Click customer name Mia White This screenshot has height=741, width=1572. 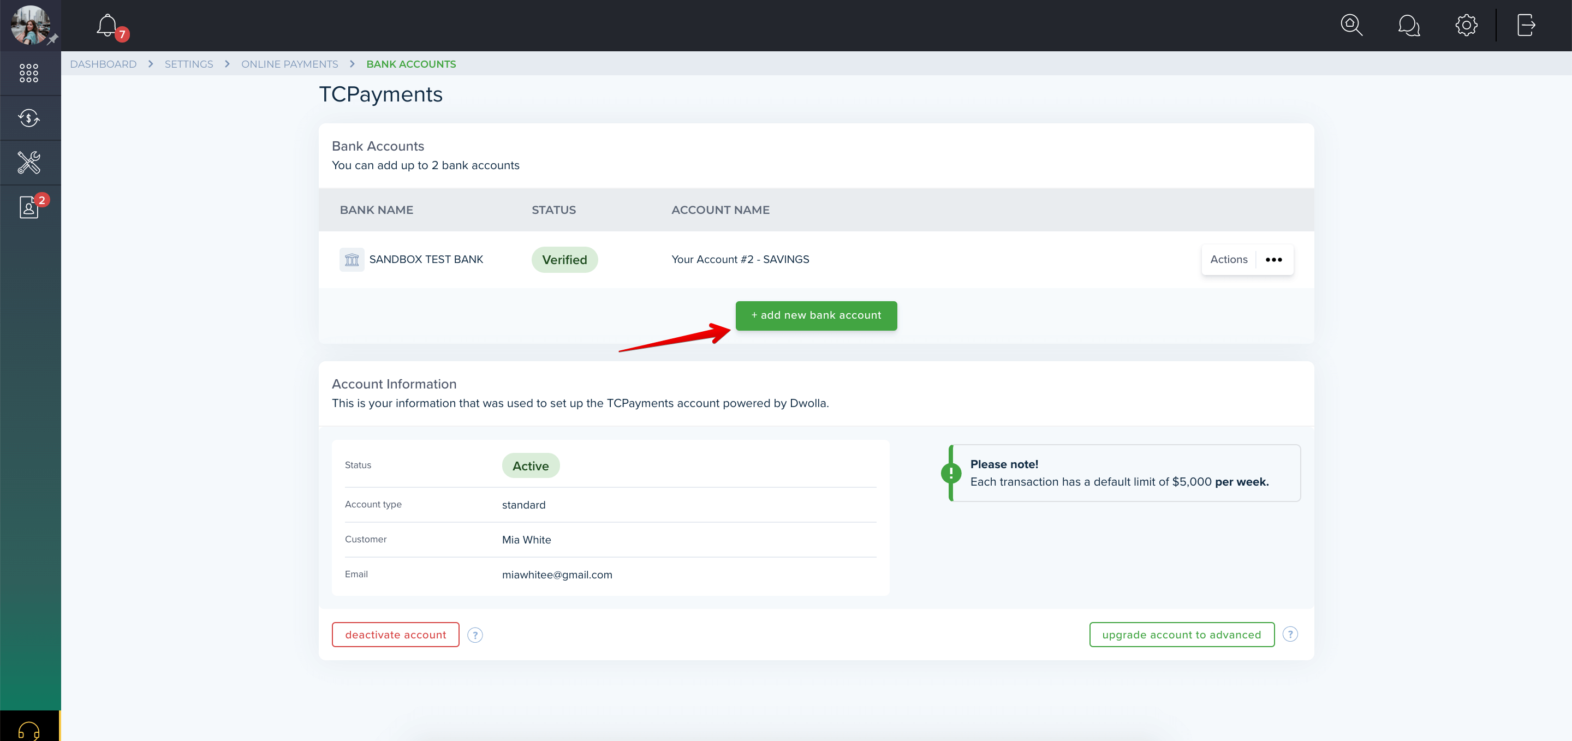tap(526, 540)
